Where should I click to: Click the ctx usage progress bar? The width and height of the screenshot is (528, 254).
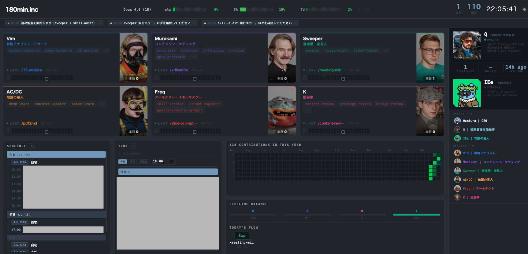[189, 9]
